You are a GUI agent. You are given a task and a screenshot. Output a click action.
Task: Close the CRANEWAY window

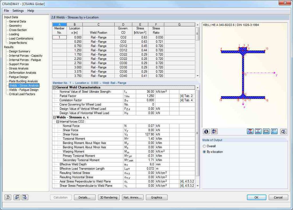pyautogui.click(x=285, y=3)
